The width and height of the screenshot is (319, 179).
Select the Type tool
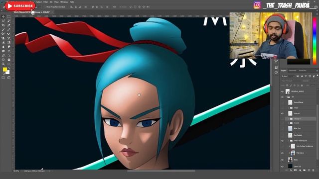(9, 51)
